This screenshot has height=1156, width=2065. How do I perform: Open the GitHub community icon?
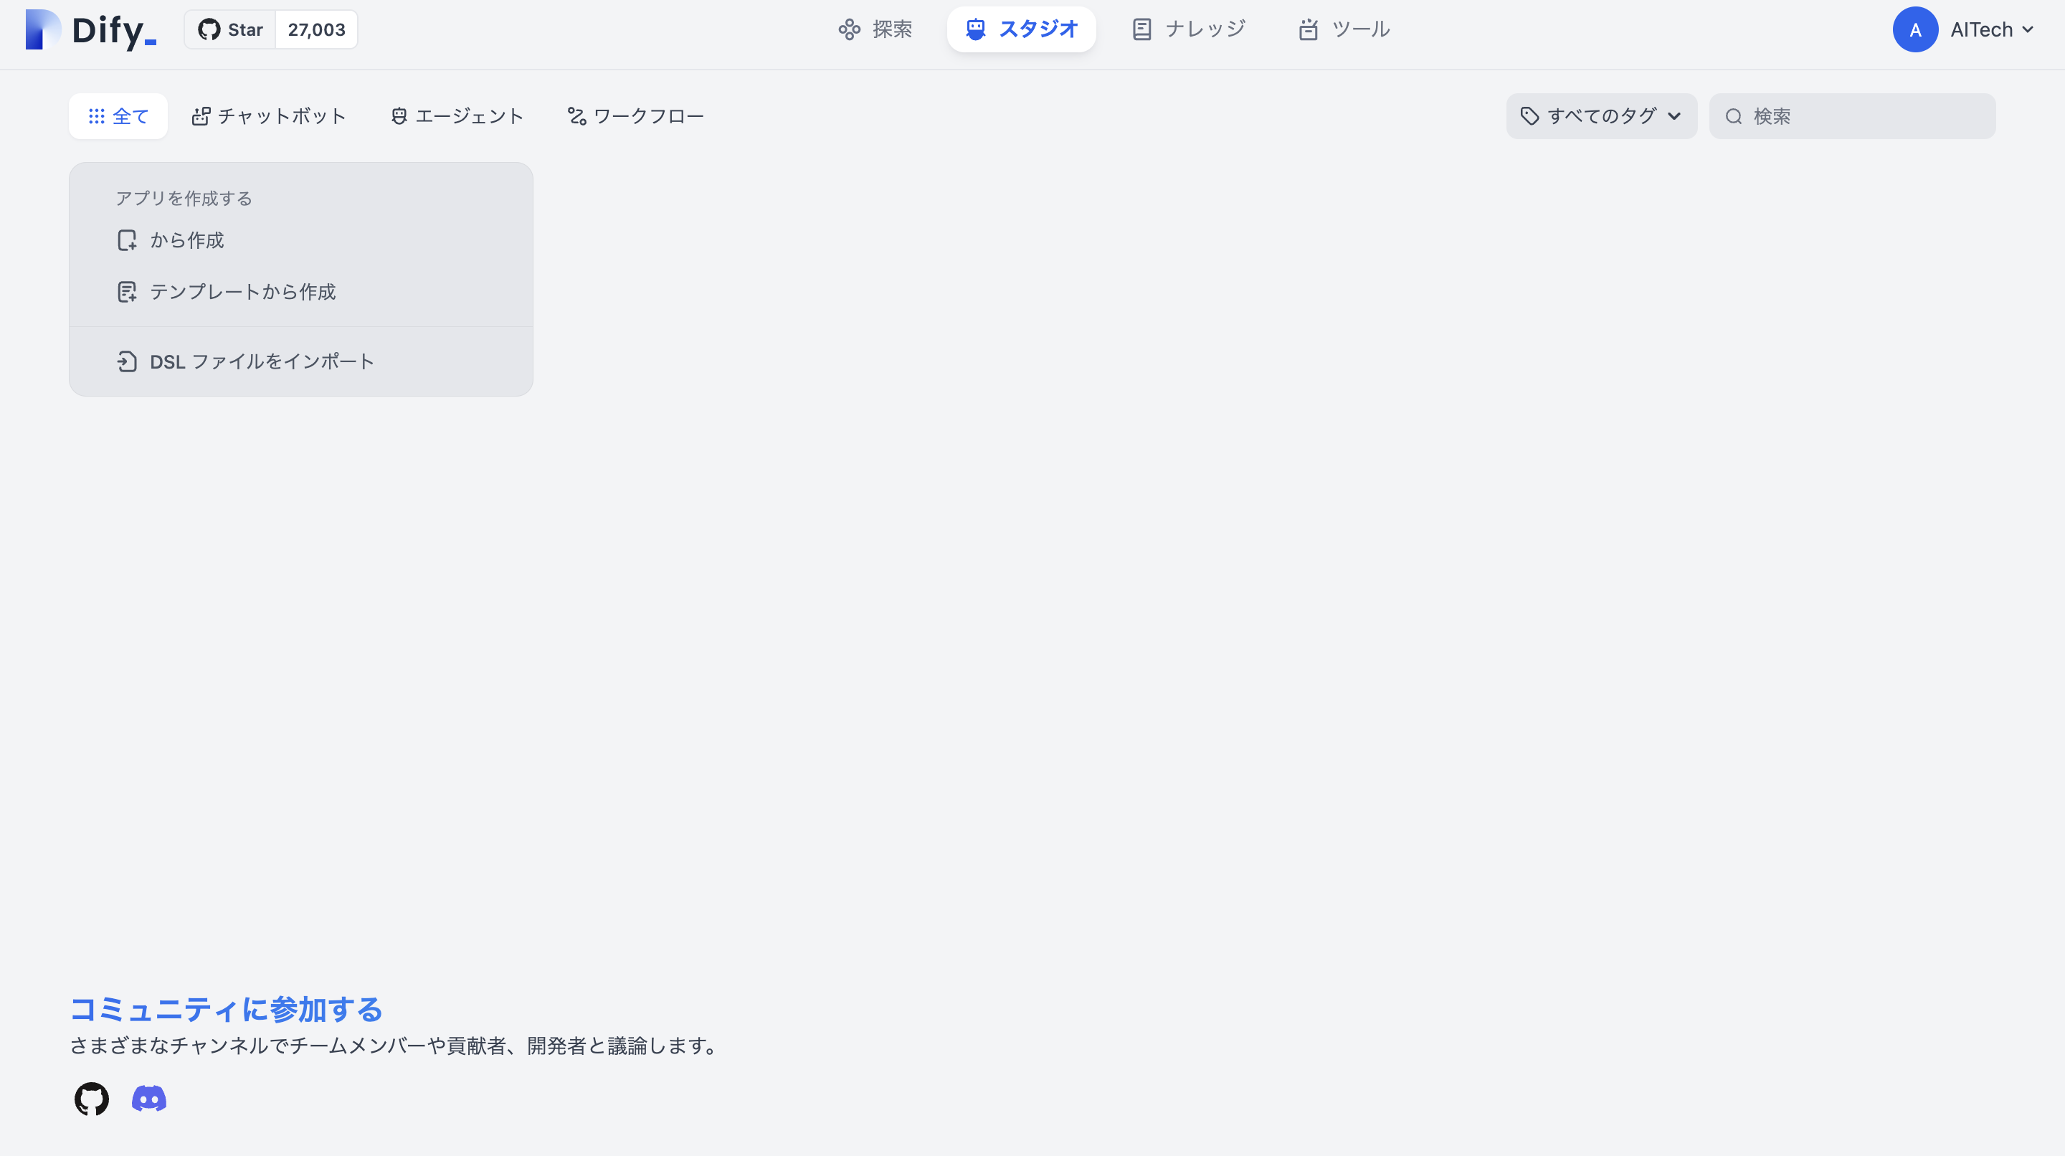click(91, 1099)
